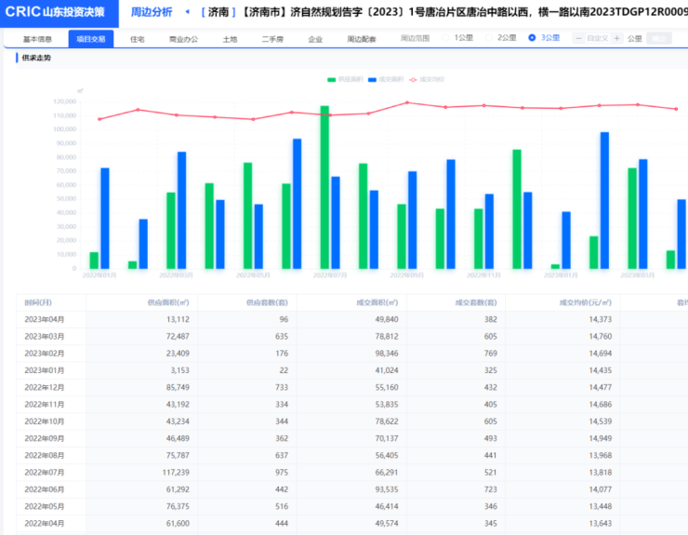Switch to the 基本信息 tab
This screenshot has width=688, height=535.
tap(38, 39)
